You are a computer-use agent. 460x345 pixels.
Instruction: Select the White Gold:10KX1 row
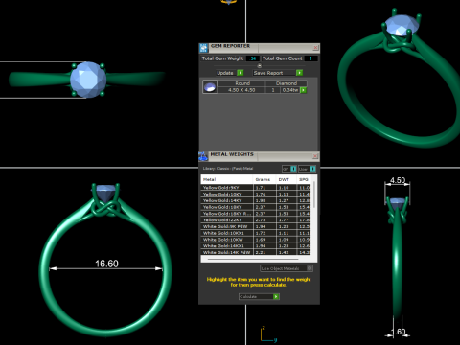(x=256, y=233)
